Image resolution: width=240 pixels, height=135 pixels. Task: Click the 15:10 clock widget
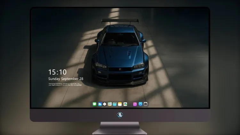57,72
